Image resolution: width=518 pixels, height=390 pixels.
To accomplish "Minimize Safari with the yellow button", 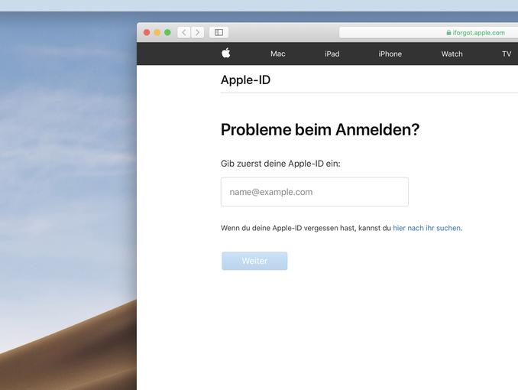I will point(157,32).
